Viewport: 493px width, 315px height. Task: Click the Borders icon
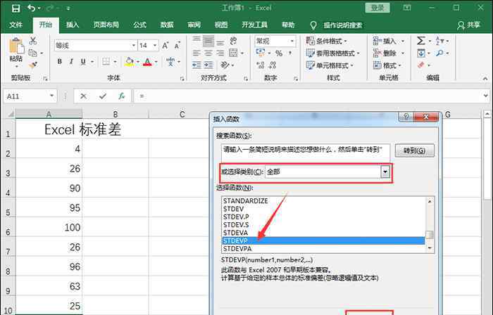[x=106, y=61]
